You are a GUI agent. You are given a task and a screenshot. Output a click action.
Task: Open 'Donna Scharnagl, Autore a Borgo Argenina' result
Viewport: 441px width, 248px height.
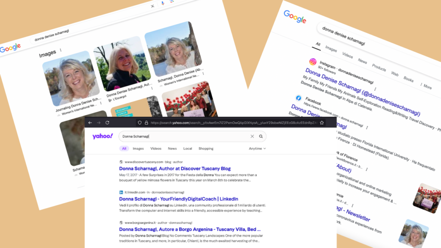pyautogui.click(x=190, y=229)
